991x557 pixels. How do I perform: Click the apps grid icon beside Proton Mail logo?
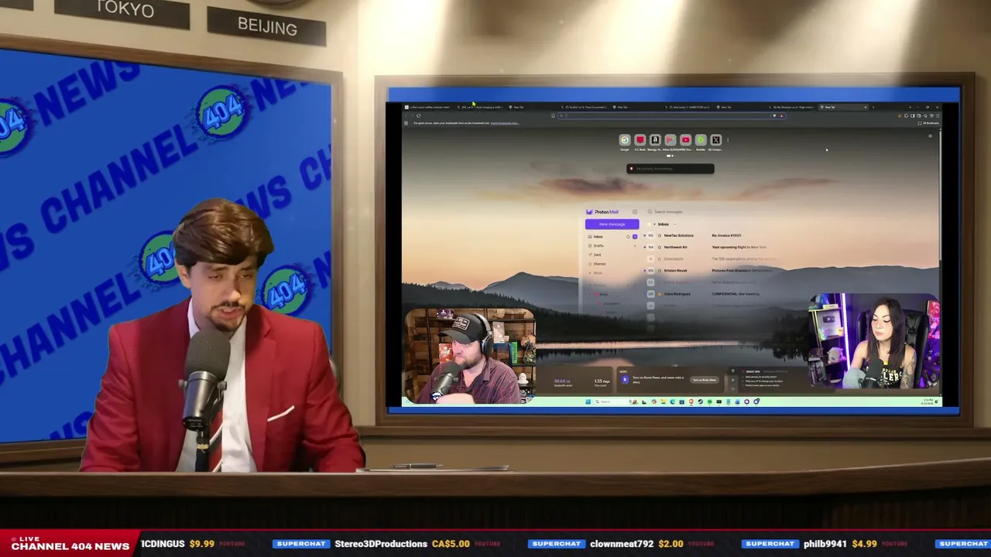click(x=635, y=212)
